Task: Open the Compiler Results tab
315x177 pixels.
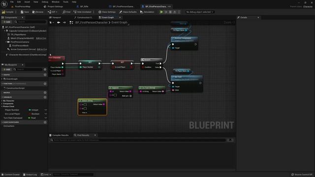Action: coord(59,135)
